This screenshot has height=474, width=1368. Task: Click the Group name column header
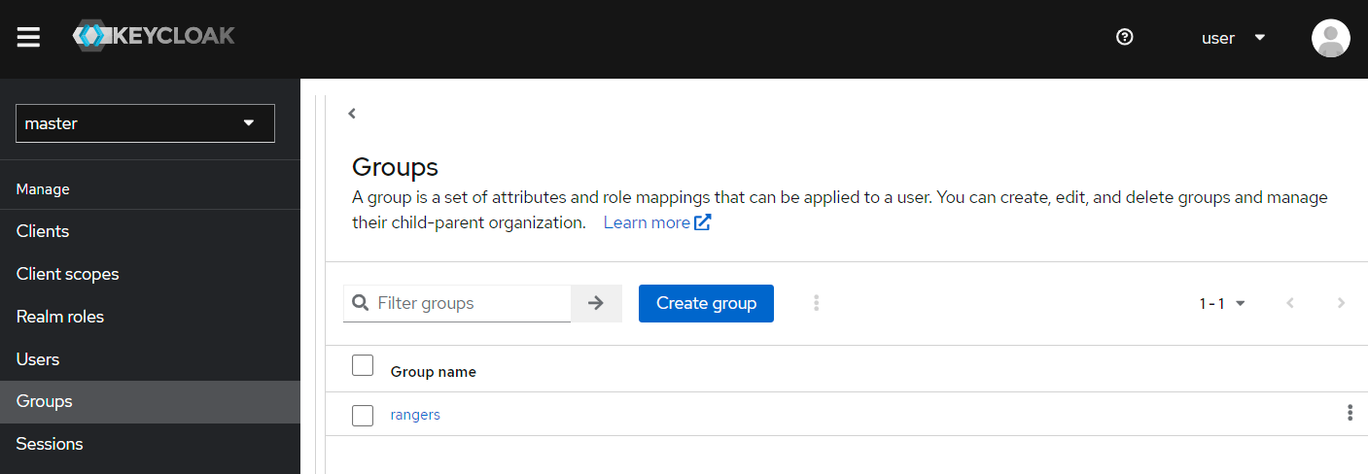[x=434, y=372]
